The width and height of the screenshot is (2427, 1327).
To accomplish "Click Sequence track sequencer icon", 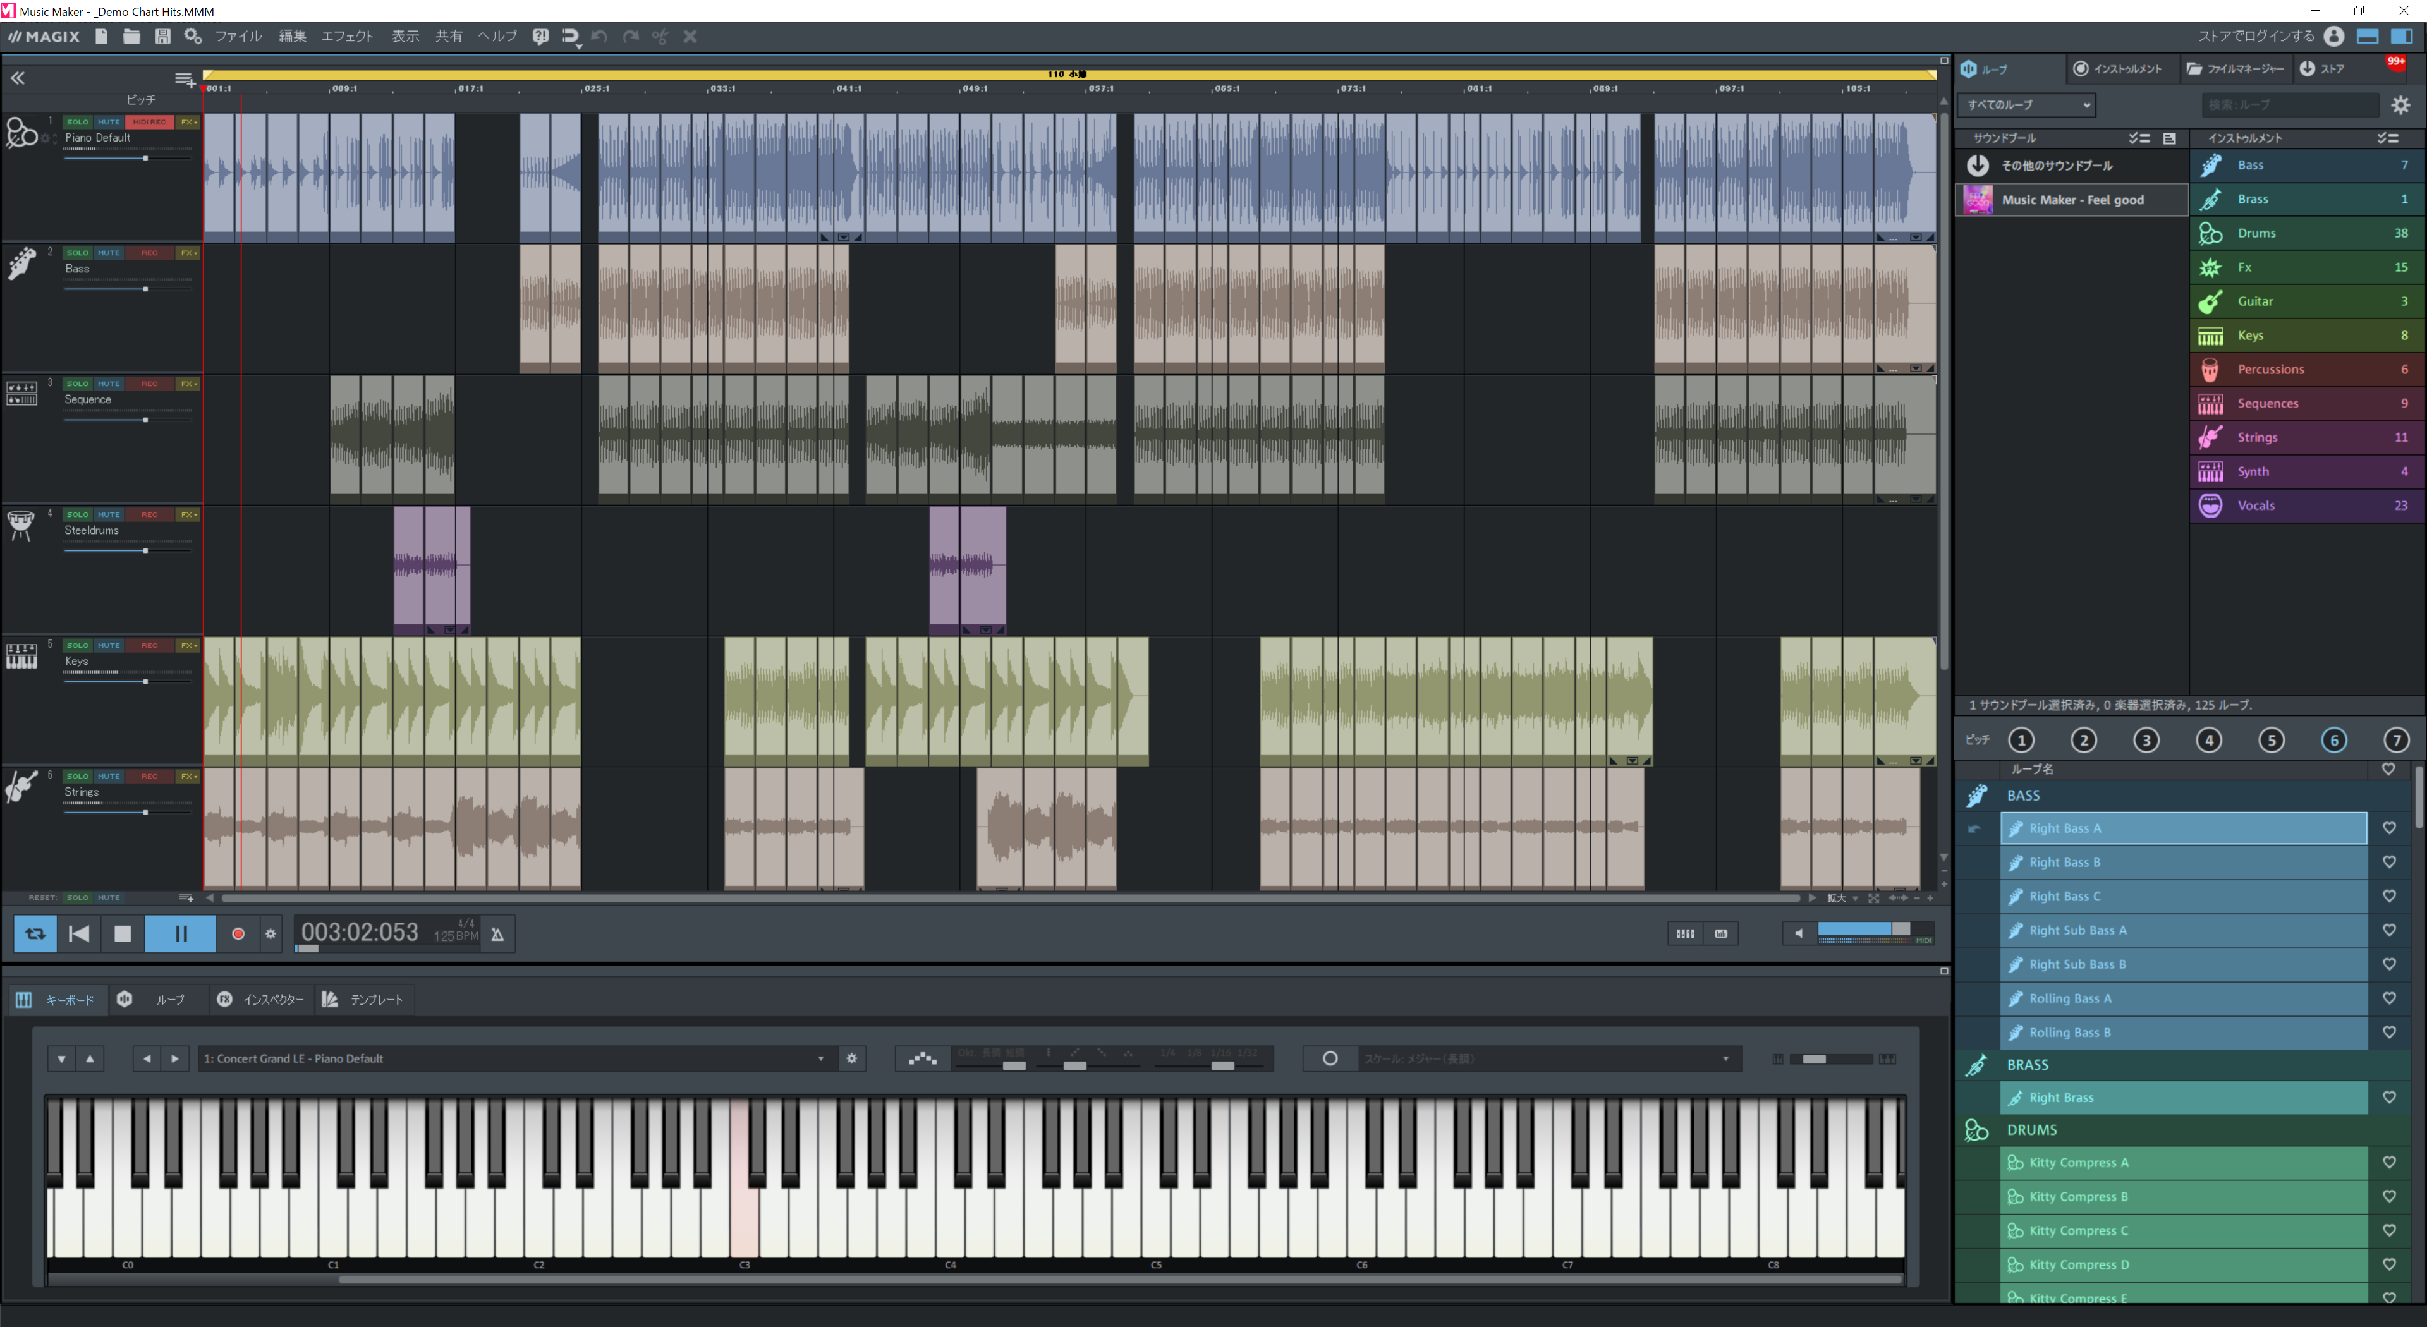I will [x=21, y=394].
